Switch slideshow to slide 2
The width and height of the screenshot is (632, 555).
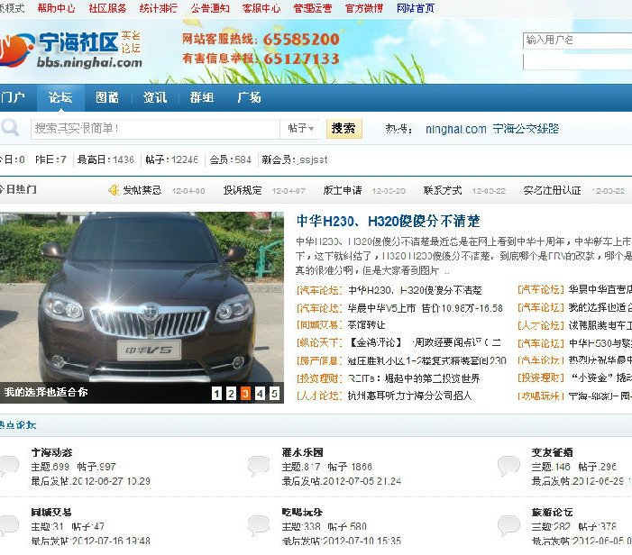(x=231, y=393)
